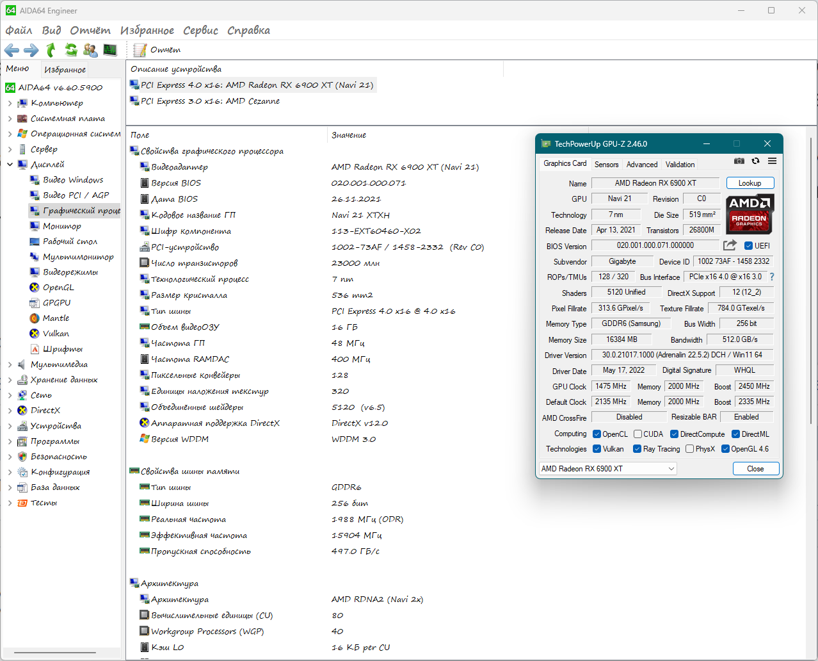Viewport: 818px width, 661px height.
Task: Click the Forward arrow toolbar icon
Action: [31, 50]
